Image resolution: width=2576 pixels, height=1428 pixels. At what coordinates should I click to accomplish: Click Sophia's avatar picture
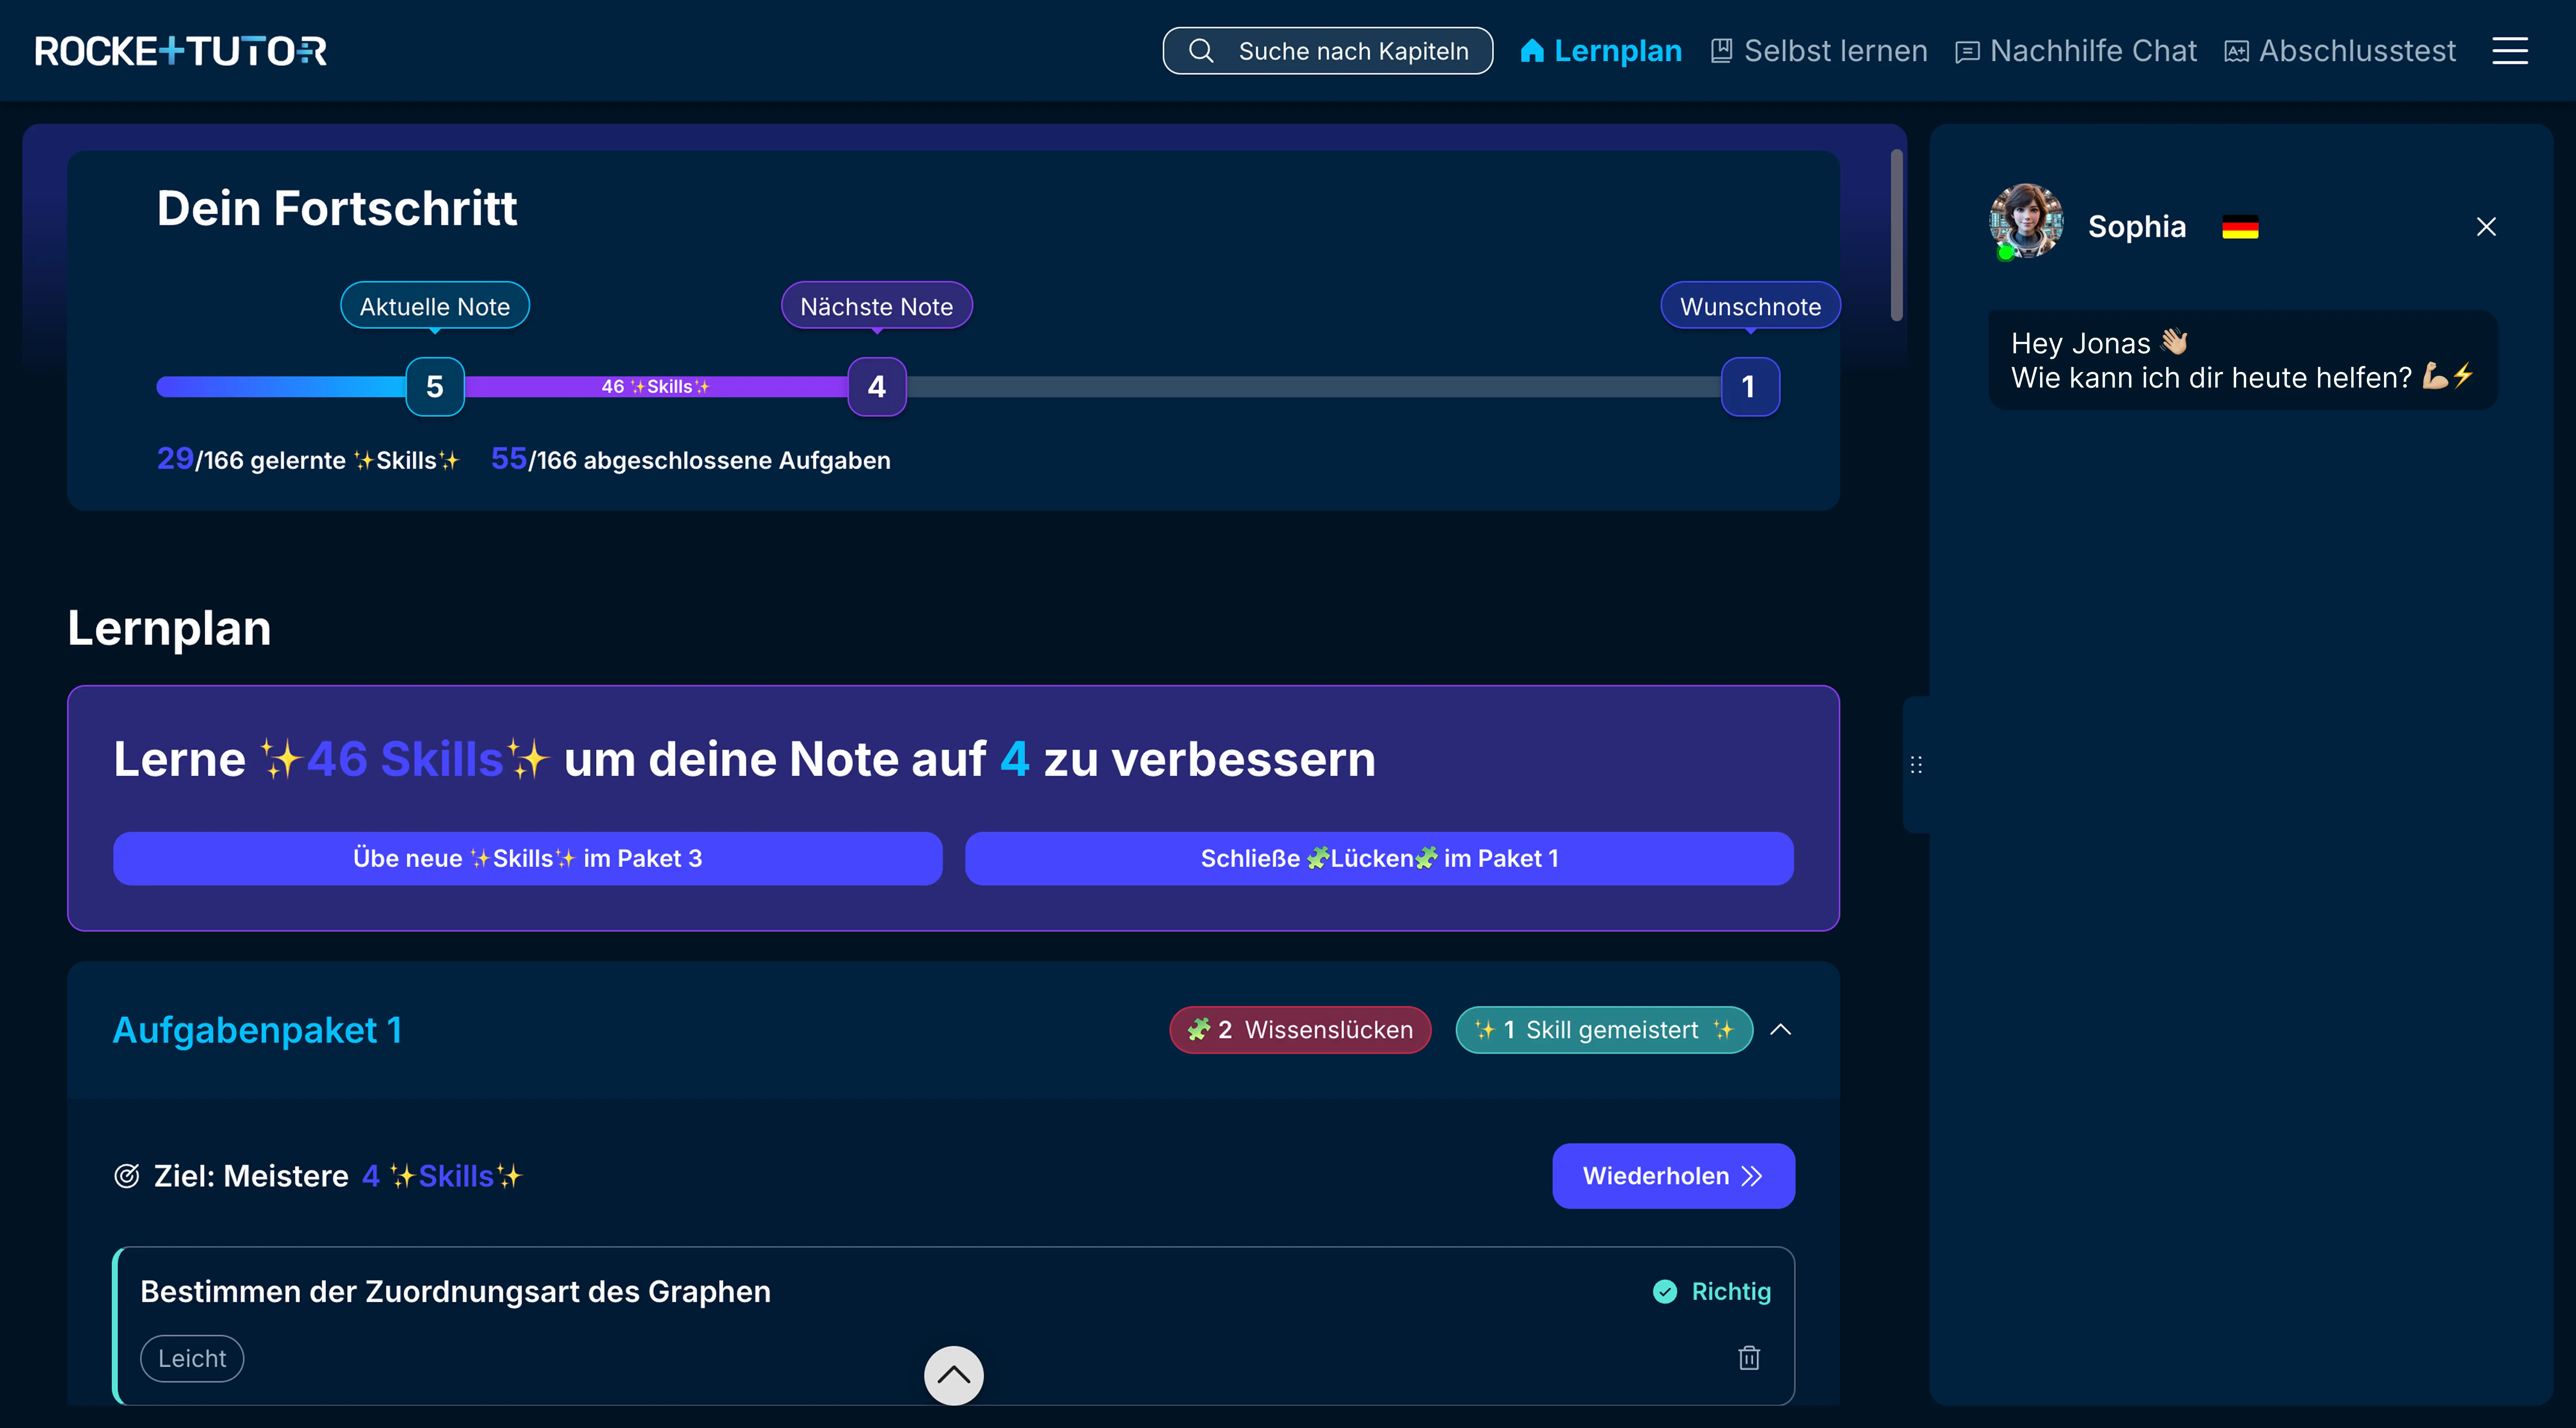[x=2026, y=221]
